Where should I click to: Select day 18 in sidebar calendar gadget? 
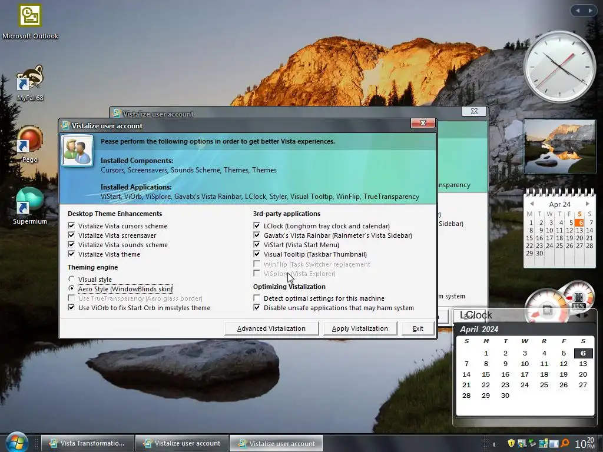pos(559,238)
